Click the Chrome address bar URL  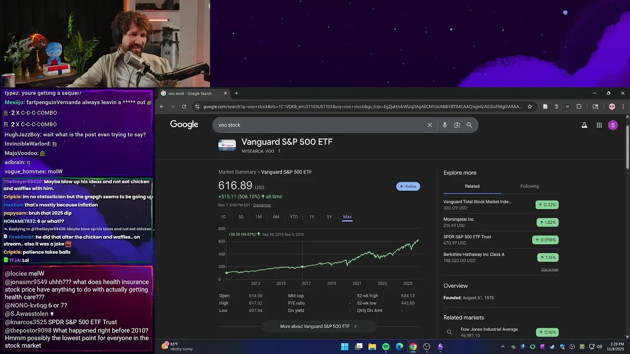363,106
